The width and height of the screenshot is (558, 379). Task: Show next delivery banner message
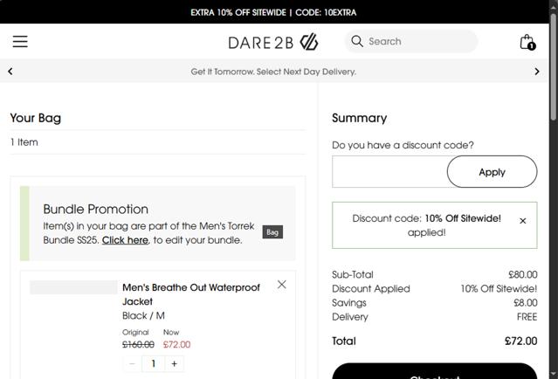pos(537,72)
